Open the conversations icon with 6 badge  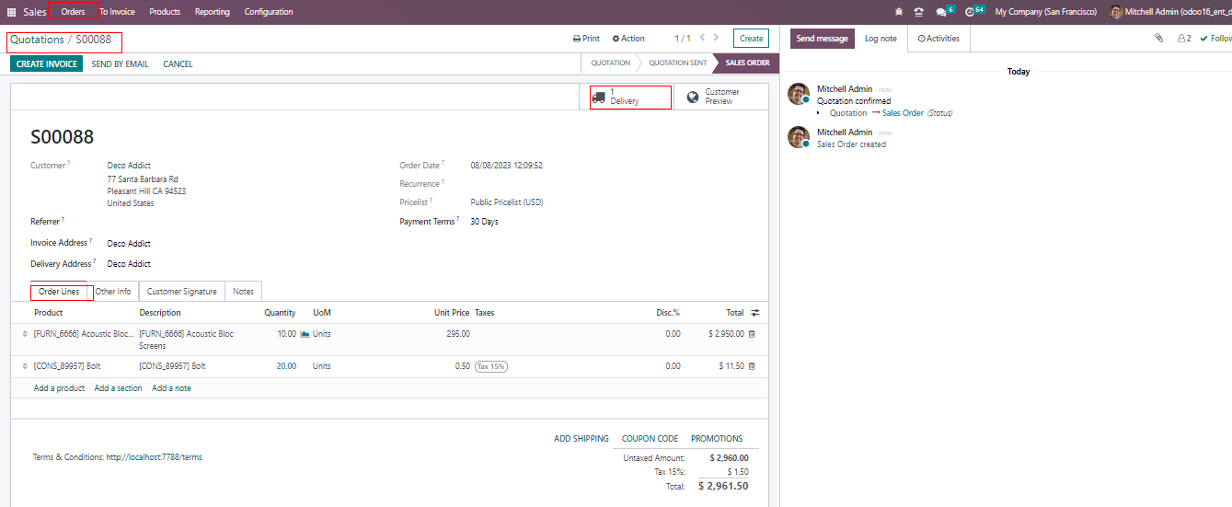pyautogui.click(x=940, y=12)
